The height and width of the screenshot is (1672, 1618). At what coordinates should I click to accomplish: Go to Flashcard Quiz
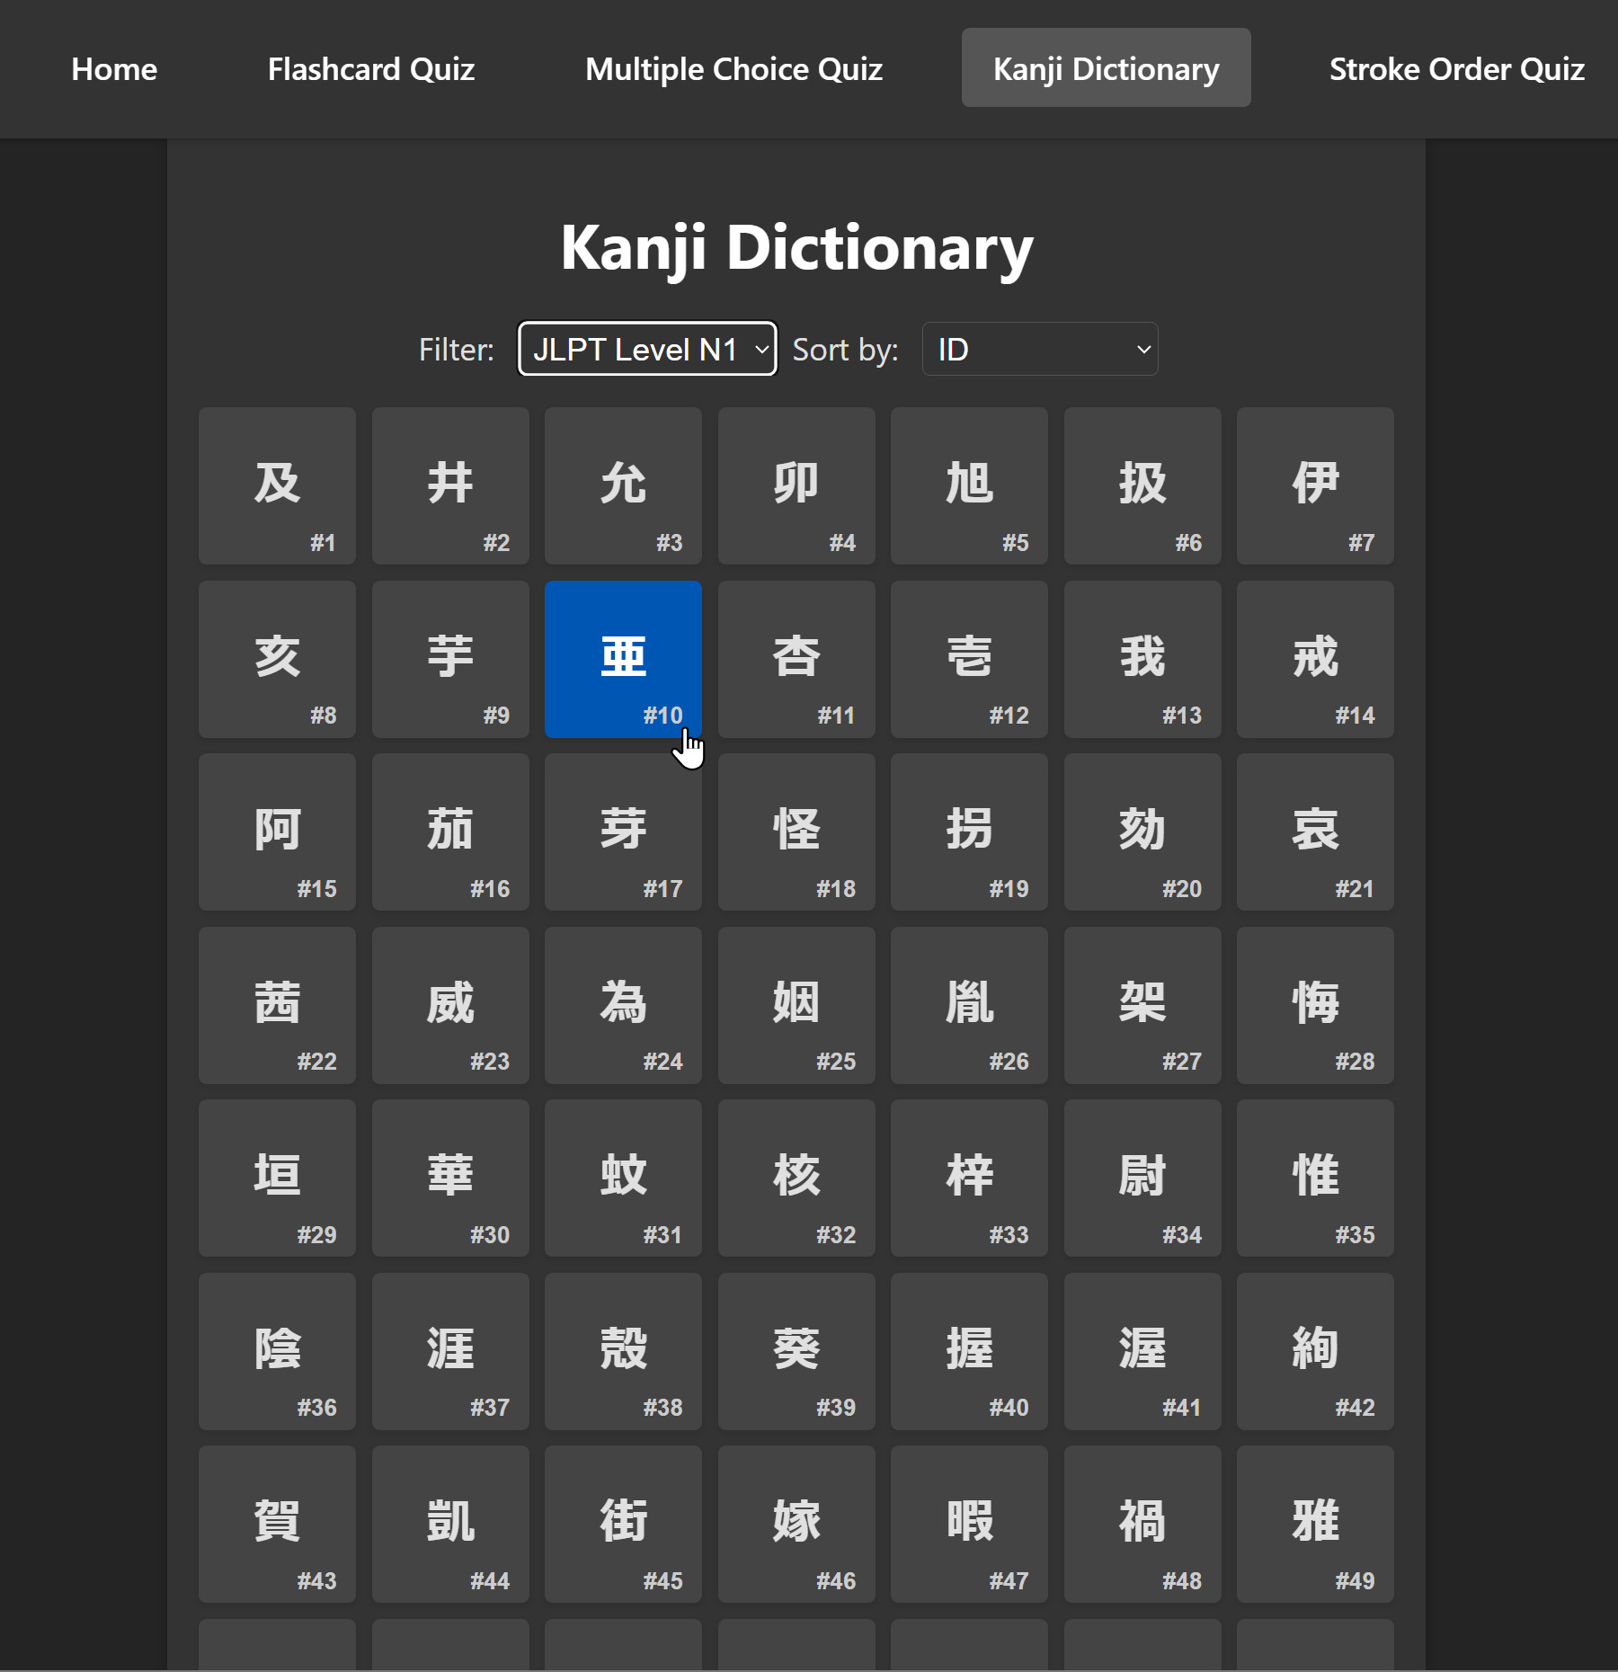click(370, 68)
